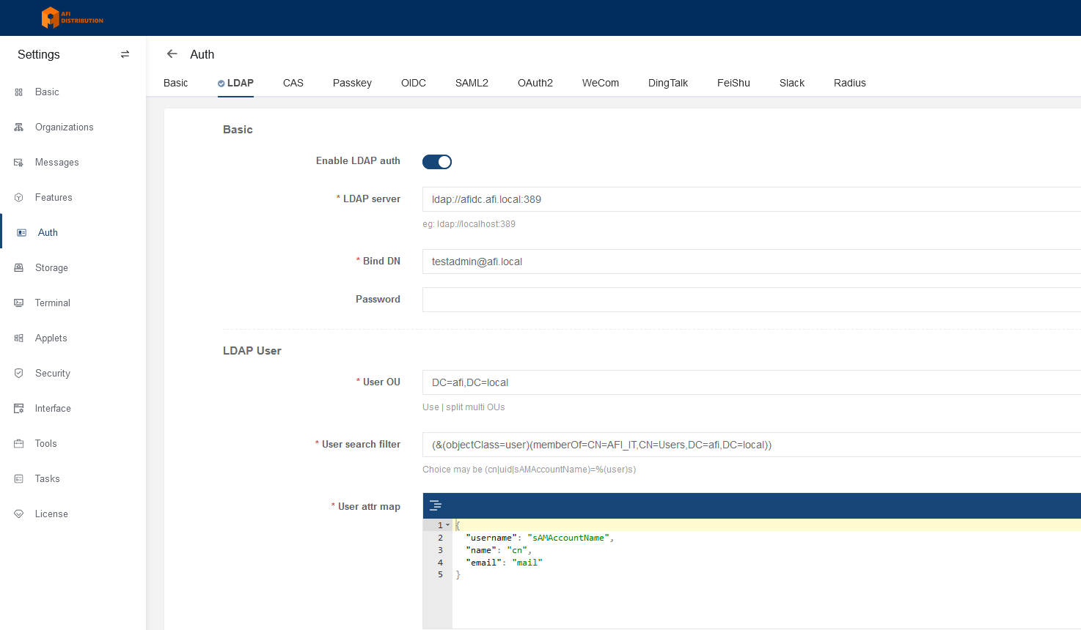Open Tools settings page

45,444
